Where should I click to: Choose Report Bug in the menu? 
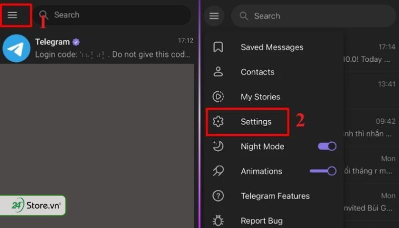coord(262,221)
